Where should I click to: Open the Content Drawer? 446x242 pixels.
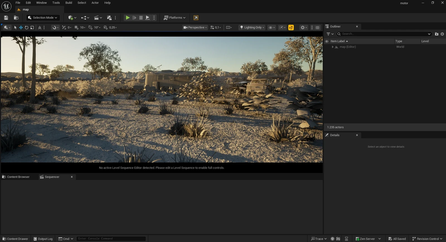(x=15, y=239)
